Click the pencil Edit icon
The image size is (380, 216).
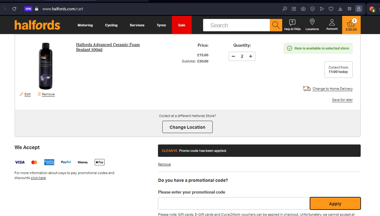pos(22,94)
